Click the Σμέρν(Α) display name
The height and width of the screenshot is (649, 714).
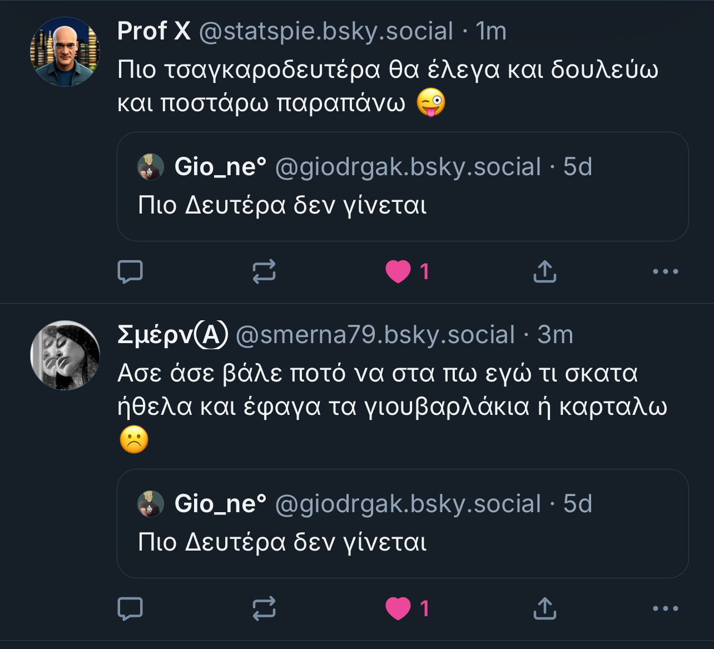[x=172, y=335]
